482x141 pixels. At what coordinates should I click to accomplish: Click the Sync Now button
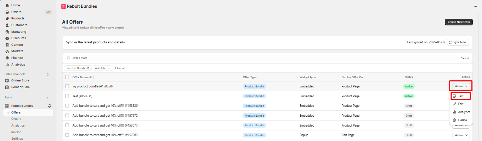[x=458, y=42]
